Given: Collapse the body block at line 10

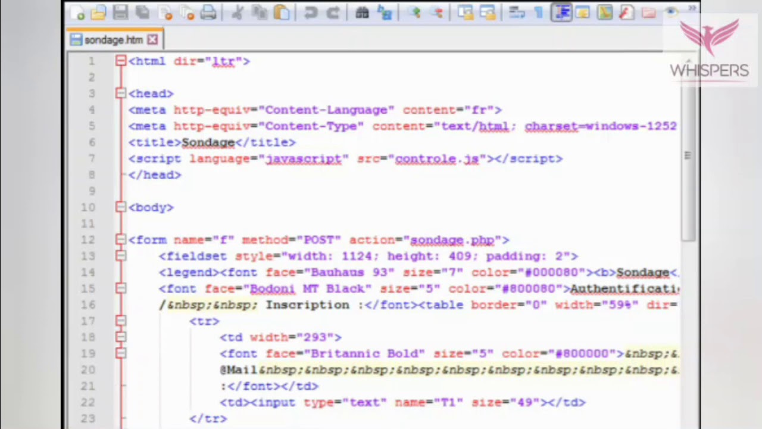Looking at the screenshot, I should click(x=121, y=207).
